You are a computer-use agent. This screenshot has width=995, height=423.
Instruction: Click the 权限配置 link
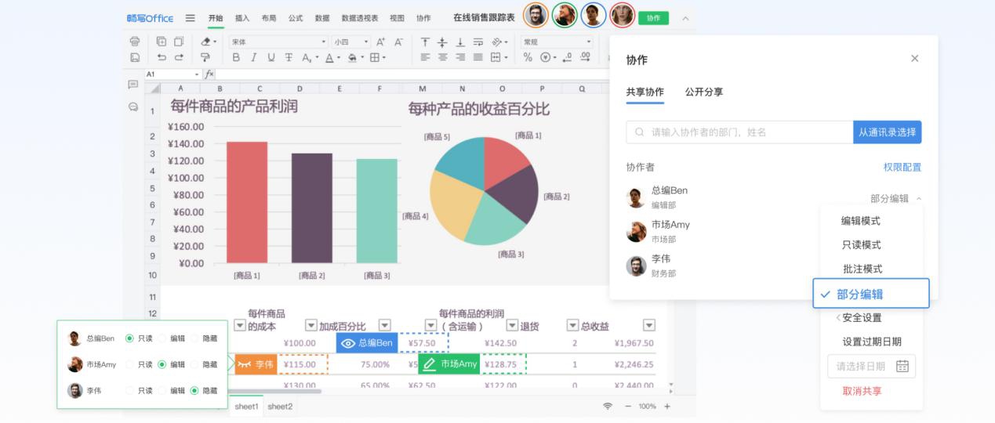[x=902, y=167]
